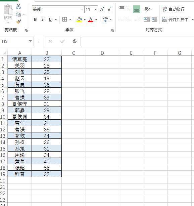
Task: Open merge and center dropdown arrow
Action: pos(192,19)
